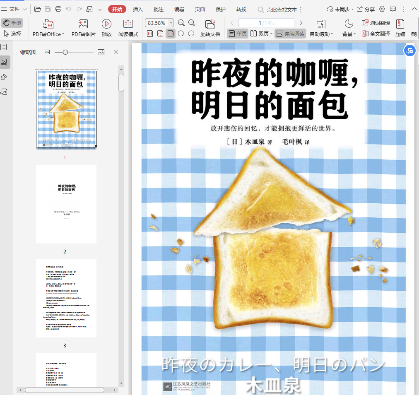Switch to 单页 single page view
This screenshot has width=419, height=395.
coord(238,34)
